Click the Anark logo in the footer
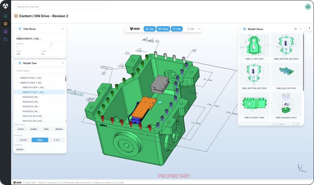Viewport: 314px width, 185px height. pos(18,183)
